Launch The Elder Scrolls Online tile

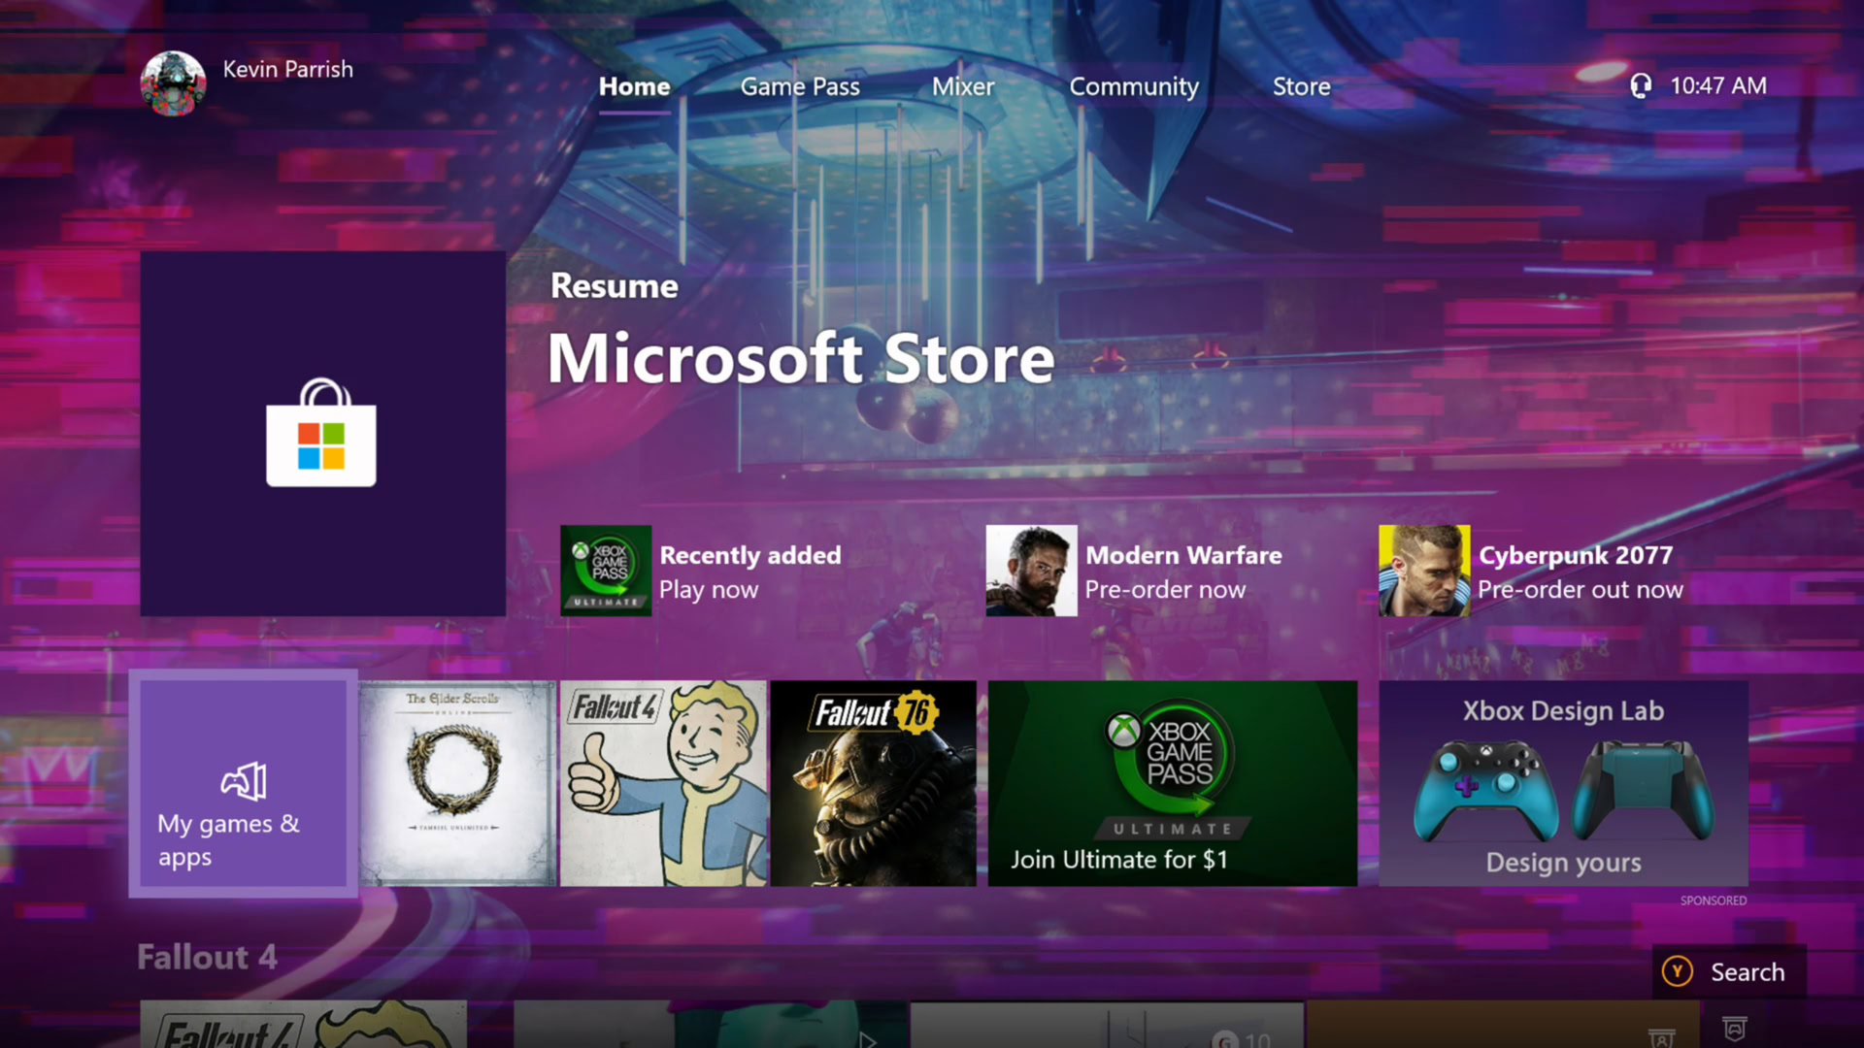(457, 783)
